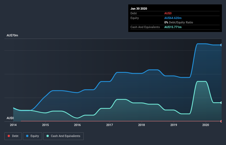Toggle the Cash And Equivalents legend button
The image size is (226, 145).
(63, 136)
